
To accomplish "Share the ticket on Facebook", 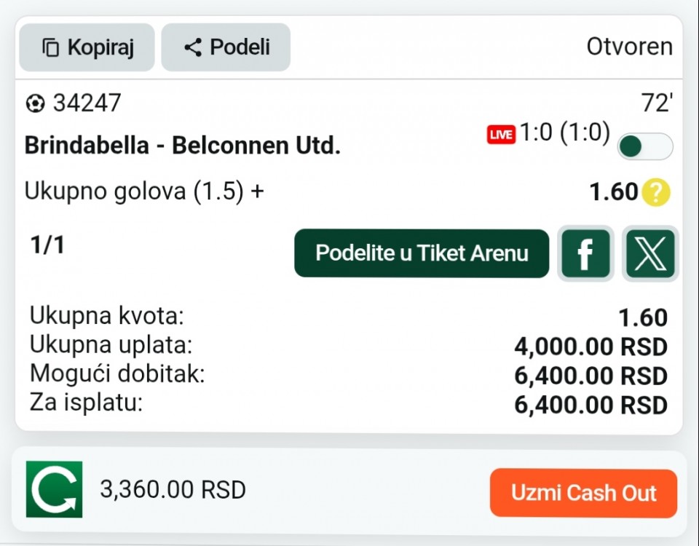I will pos(585,253).
